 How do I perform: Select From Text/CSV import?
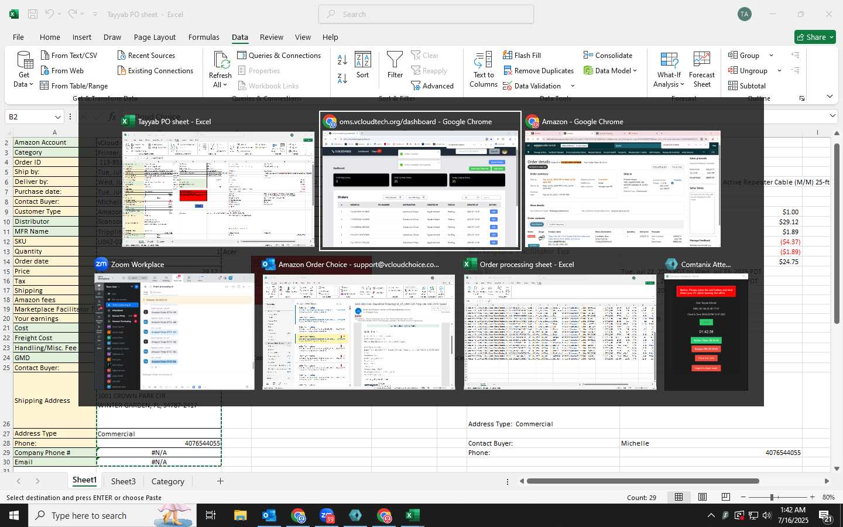click(x=69, y=55)
